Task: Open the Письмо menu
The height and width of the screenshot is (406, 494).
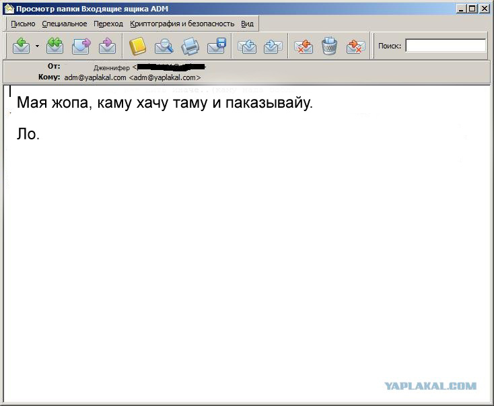Action: click(x=23, y=24)
